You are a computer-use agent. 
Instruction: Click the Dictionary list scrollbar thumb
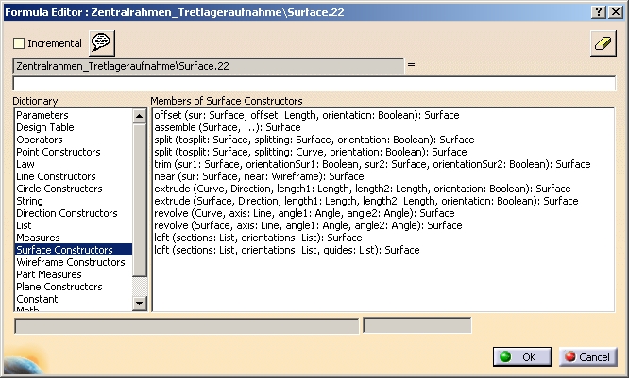click(x=139, y=200)
